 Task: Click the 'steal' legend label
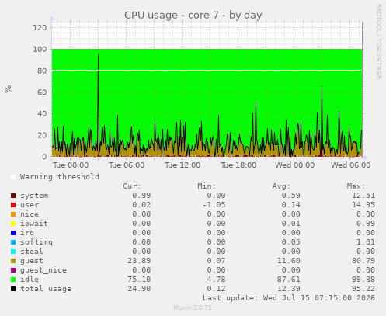tap(32, 252)
